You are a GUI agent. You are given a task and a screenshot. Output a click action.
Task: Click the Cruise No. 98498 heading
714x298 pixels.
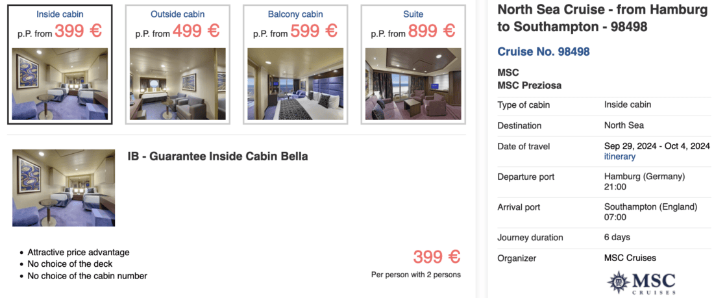(543, 52)
